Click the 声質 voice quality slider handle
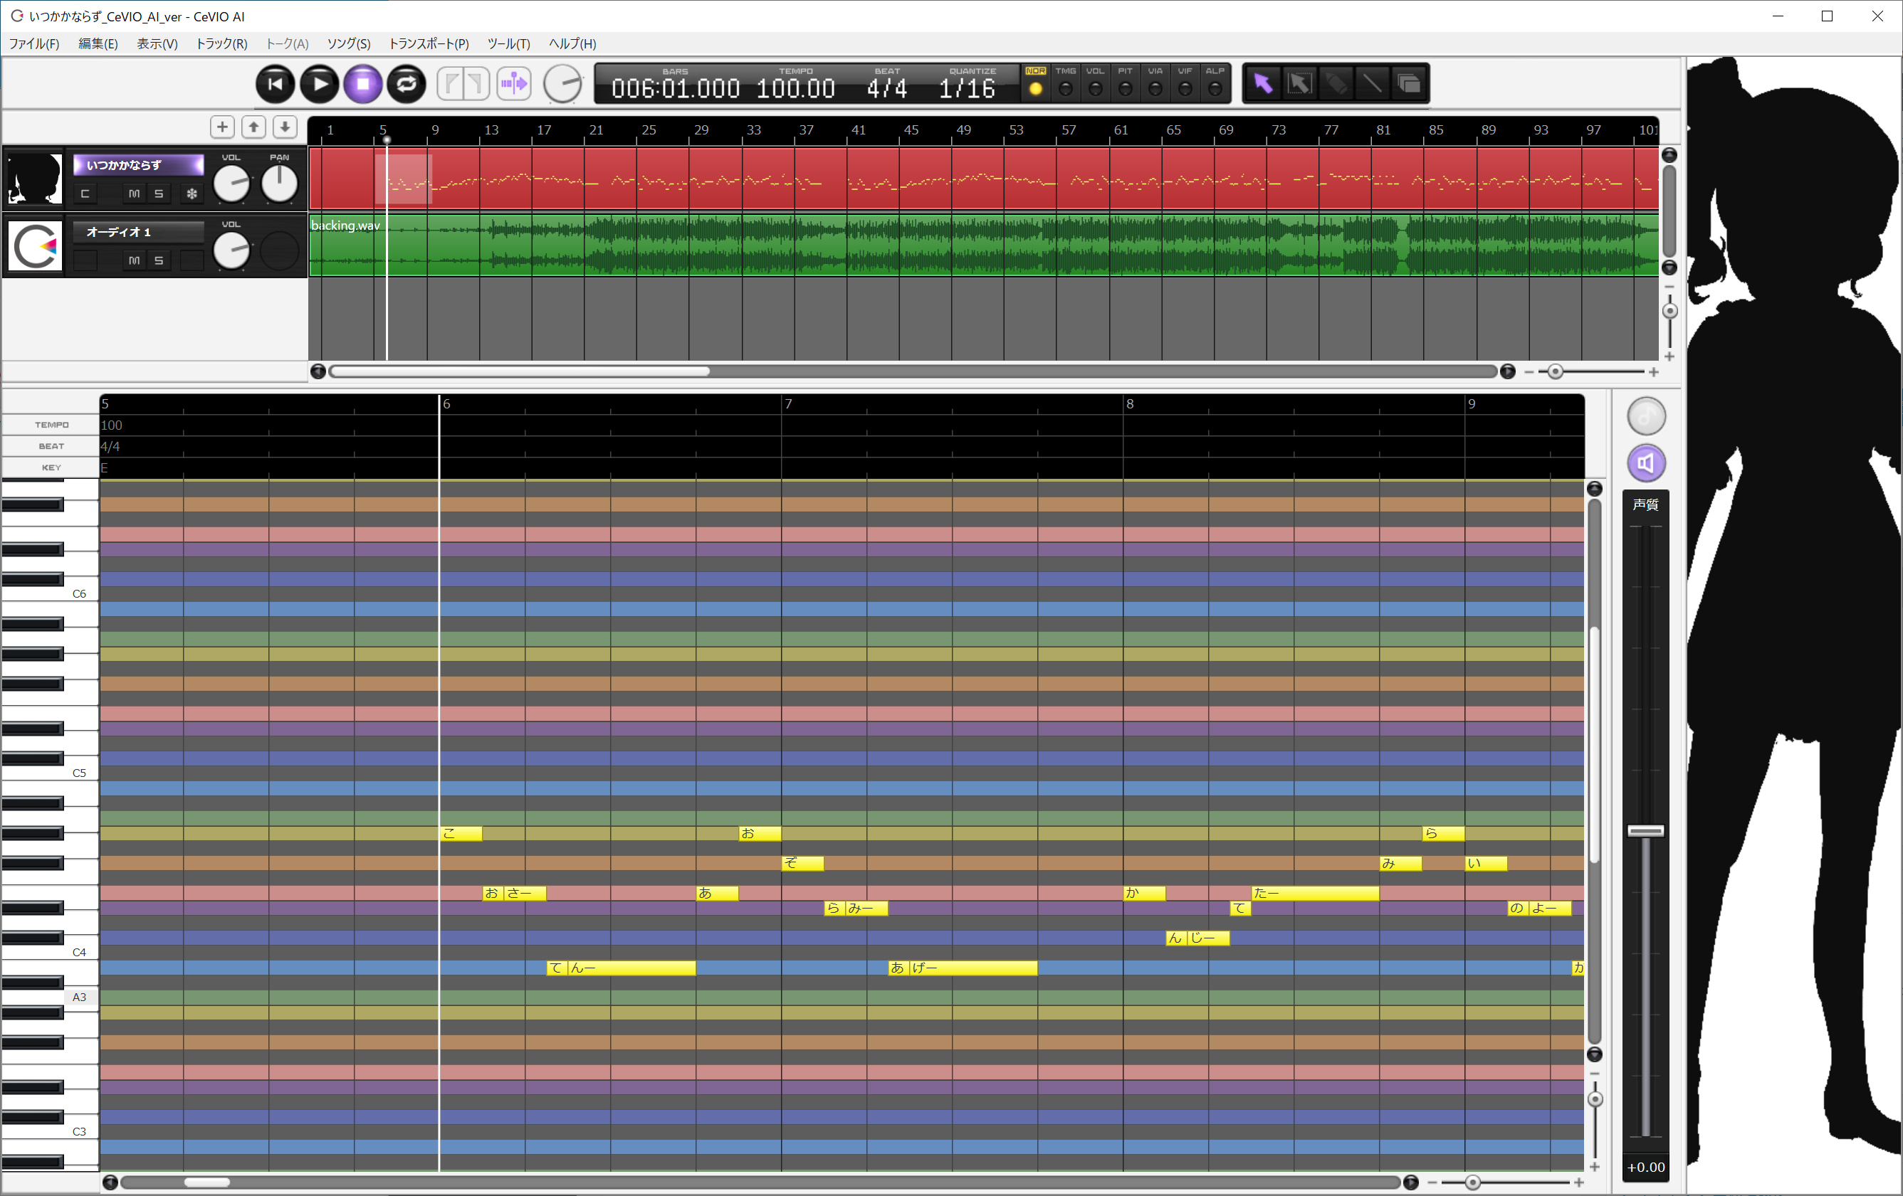The width and height of the screenshot is (1903, 1196). [x=1646, y=831]
